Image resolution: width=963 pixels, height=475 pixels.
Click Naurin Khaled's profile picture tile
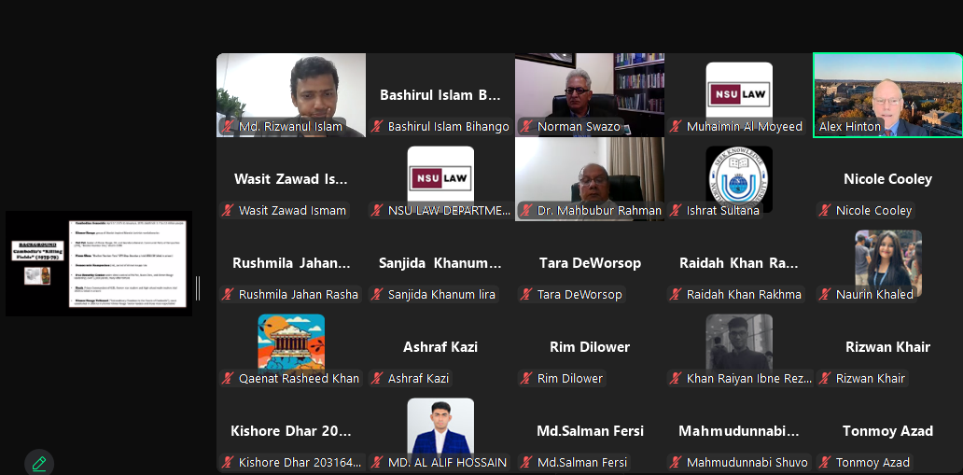pyautogui.click(x=888, y=263)
